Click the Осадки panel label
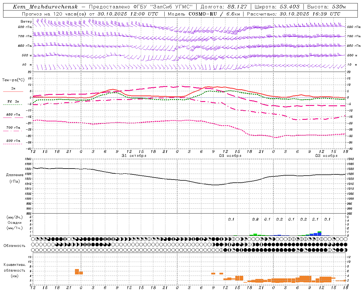 point(14,223)
